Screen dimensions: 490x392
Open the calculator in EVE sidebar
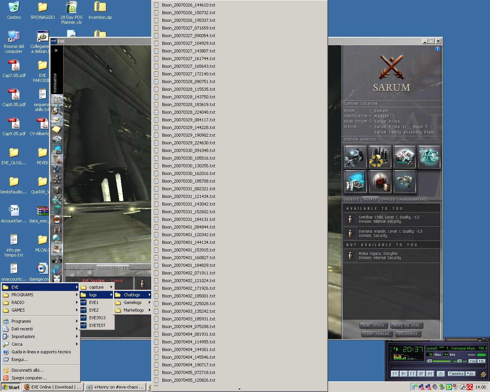[57, 209]
